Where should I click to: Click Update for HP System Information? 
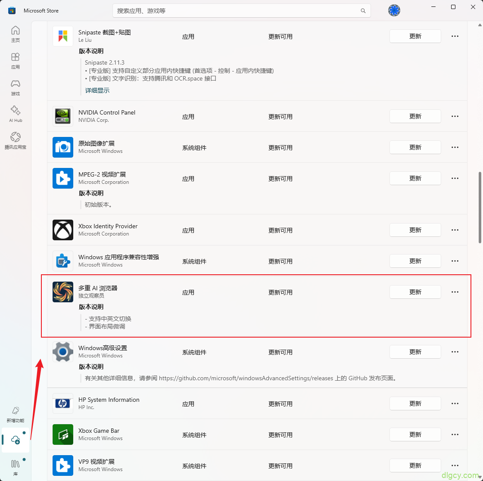(x=415, y=403)
